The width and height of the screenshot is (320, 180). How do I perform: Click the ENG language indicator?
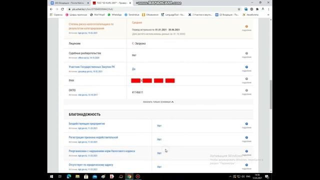[x=248, y=176]
